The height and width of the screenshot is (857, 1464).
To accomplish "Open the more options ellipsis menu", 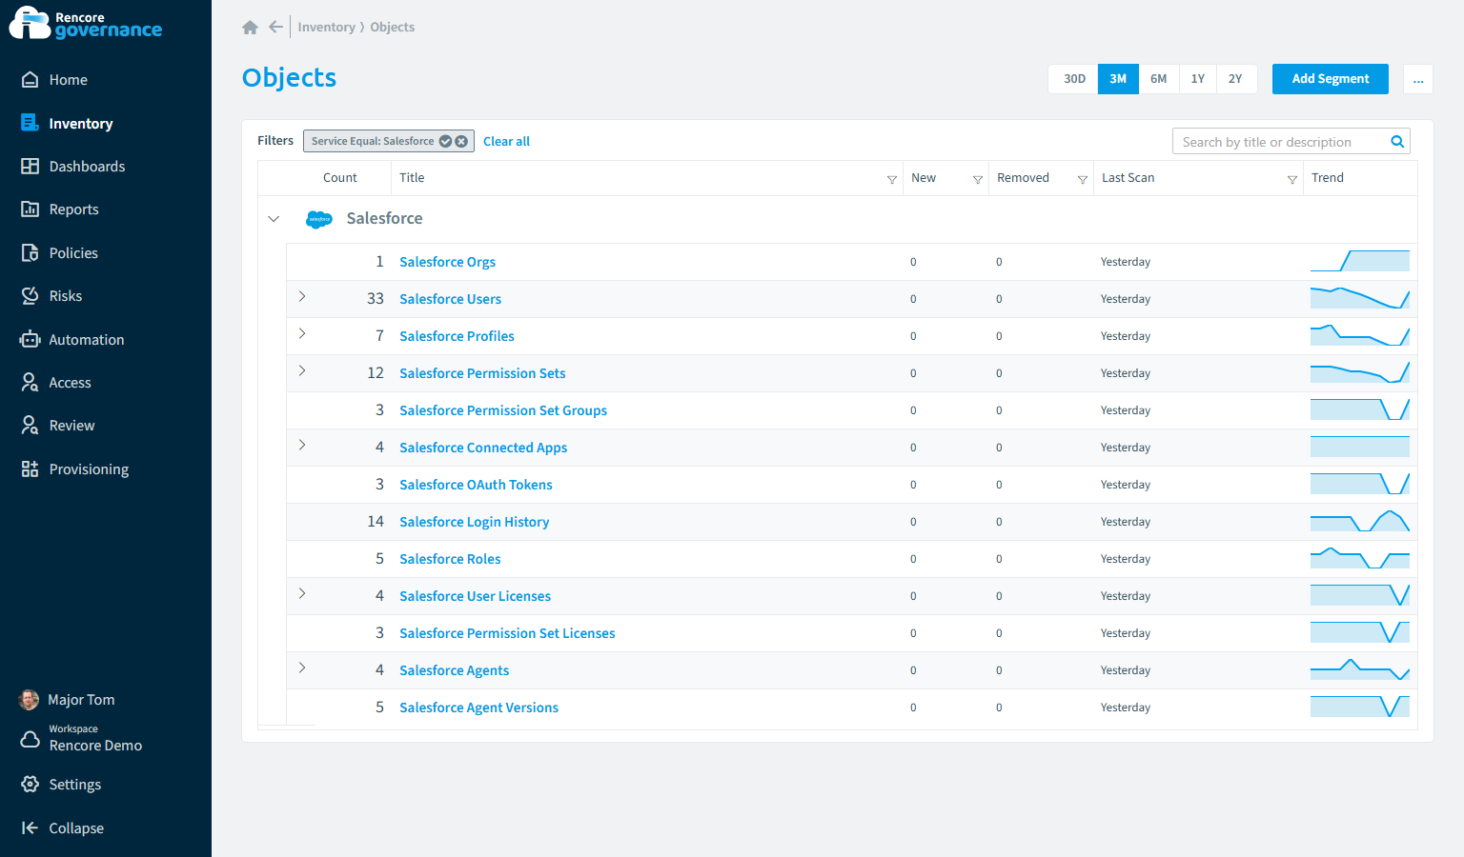I will 1418,79.
